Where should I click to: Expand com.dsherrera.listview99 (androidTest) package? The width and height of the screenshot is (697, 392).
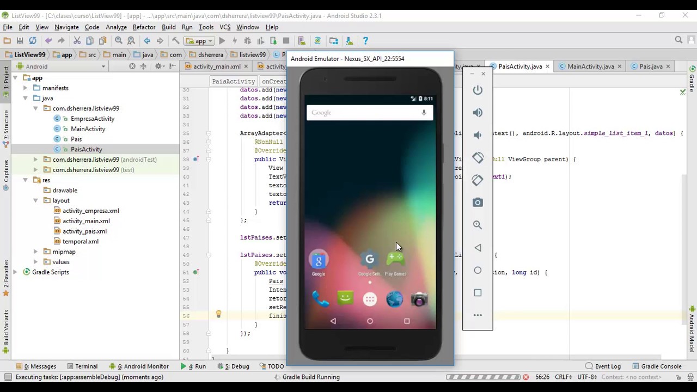(x=35, y=160)
